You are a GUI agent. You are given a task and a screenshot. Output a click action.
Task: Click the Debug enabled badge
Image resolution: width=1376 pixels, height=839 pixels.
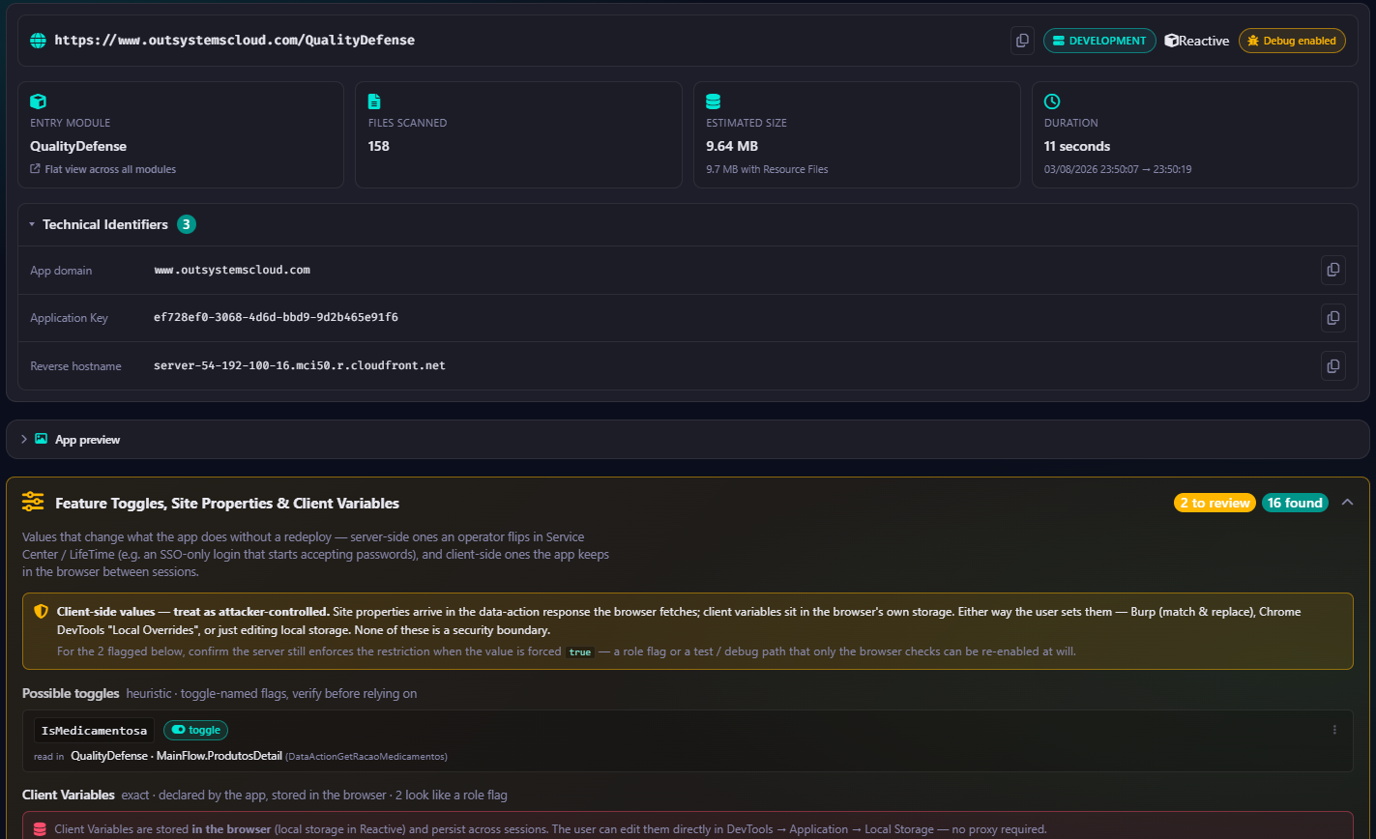(x=1292, y=41)
